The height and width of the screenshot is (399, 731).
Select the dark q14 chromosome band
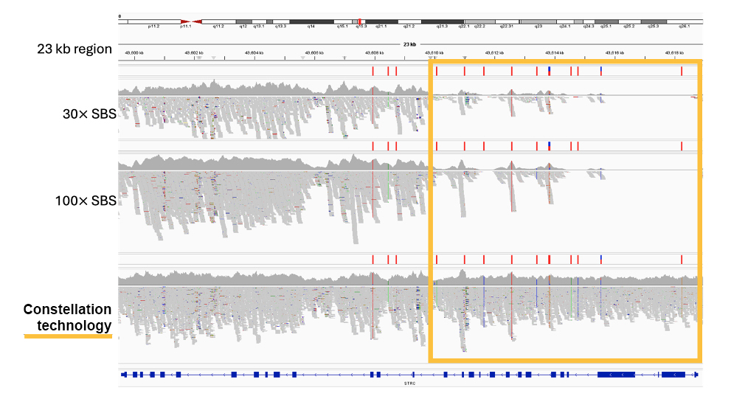pyautogui.click(x=311, y=22)
